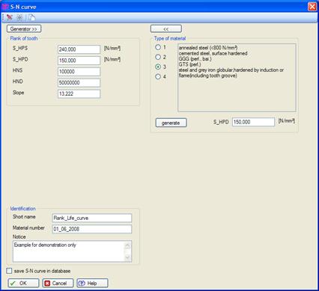The width and height of the screenshot is (319, 291).
Task: Expand the Generator >> panel button
Action: pyautogui.click(x=24, y=29)
